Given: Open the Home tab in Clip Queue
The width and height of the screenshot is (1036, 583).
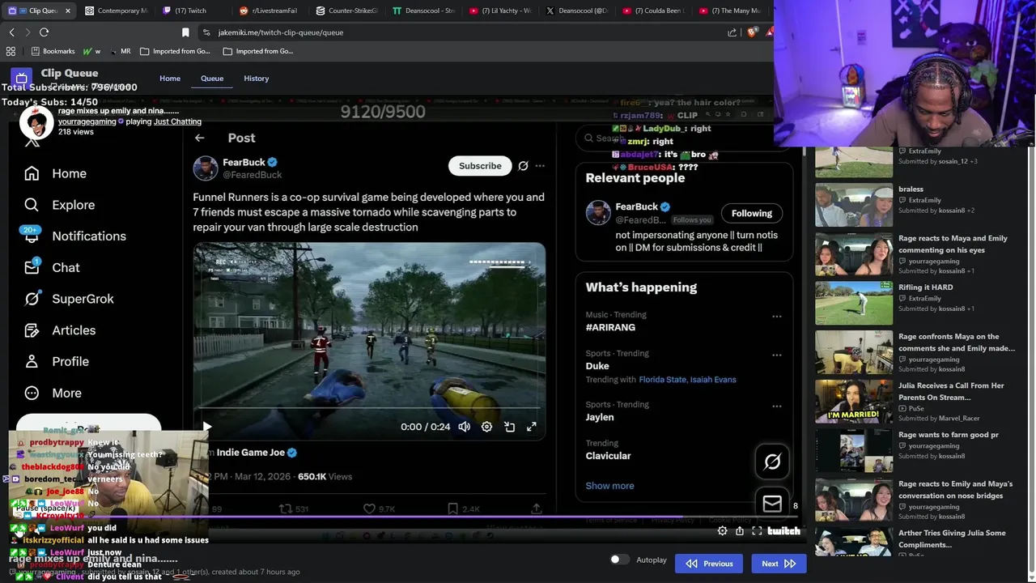Looking at the screenshot, I should pos(170,79).
